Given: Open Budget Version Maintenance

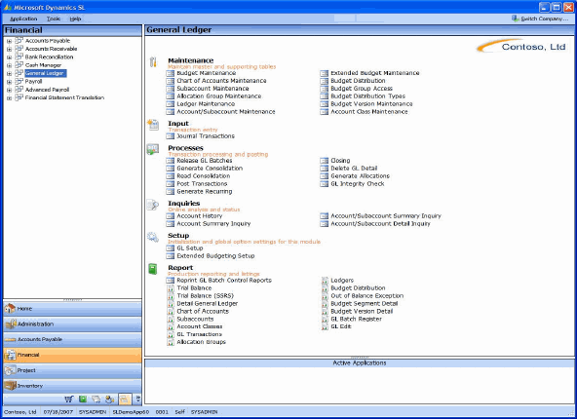Looking at the screenshot, I should click(371, 104).
